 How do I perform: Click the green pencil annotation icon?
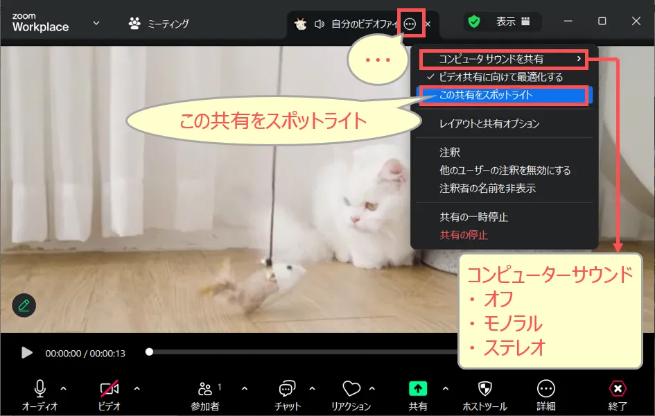pyautogui.click(x=24, y=305)
